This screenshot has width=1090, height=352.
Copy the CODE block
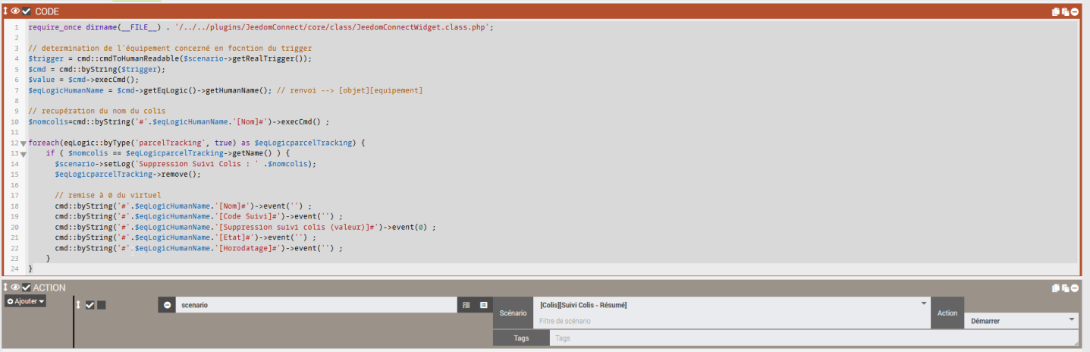(x=1055, y=11)
